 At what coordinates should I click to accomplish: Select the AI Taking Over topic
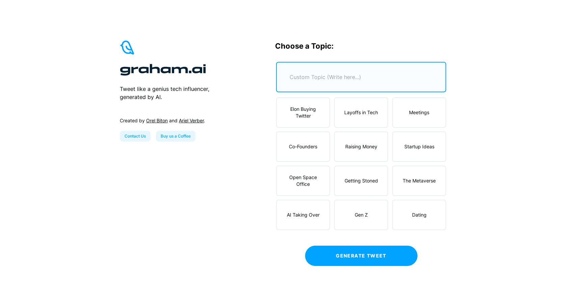pyautogui.click(x=303, y=215)
